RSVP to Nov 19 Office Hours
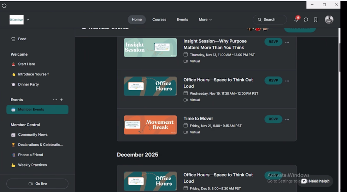This screenshot has height=192, width=347. point(273,80)
